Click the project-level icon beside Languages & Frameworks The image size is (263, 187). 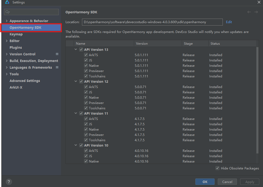click(57, 67)
